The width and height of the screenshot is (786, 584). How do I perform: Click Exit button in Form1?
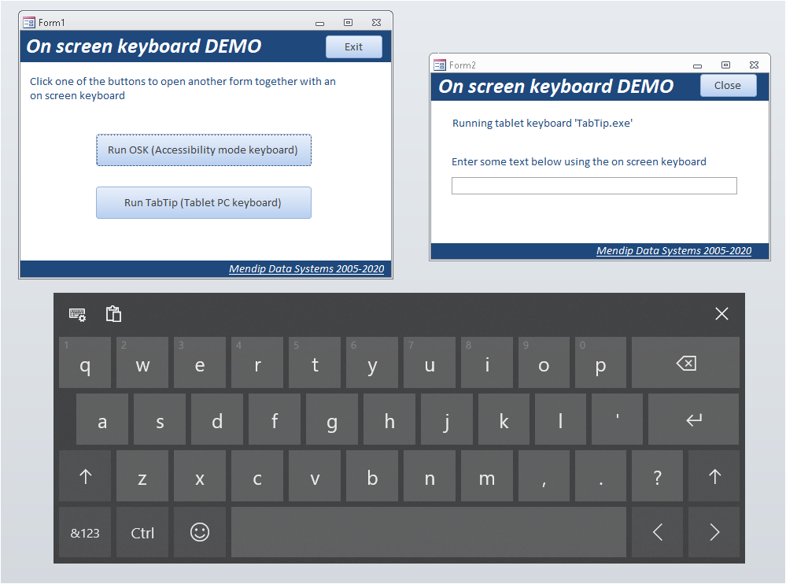coord(353,46)
